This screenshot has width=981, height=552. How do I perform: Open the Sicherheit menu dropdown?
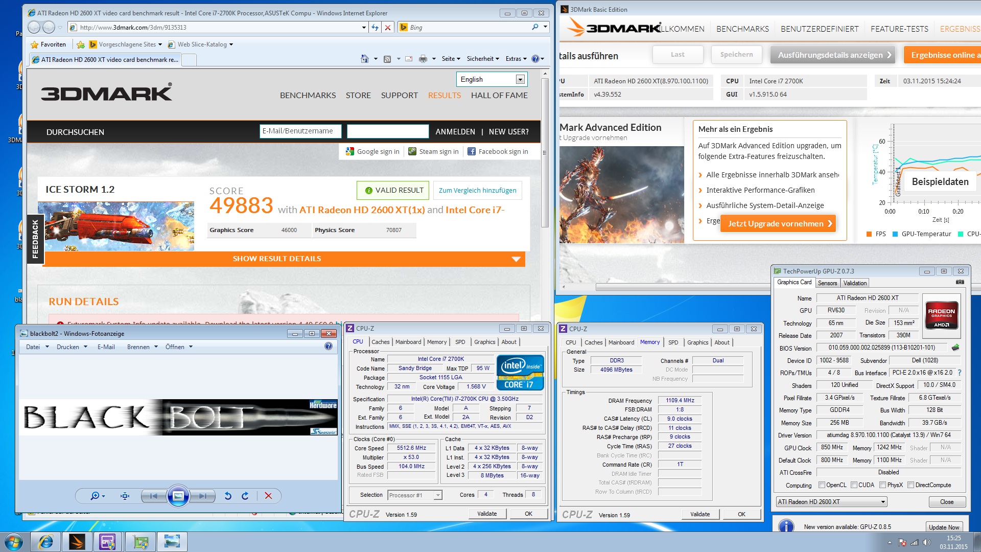483,59
